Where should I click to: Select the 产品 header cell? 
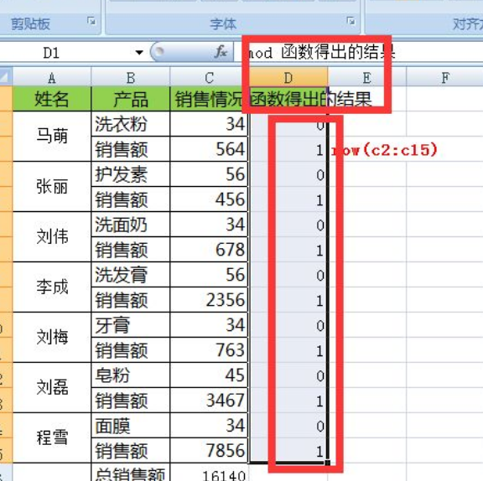(130, 99)
